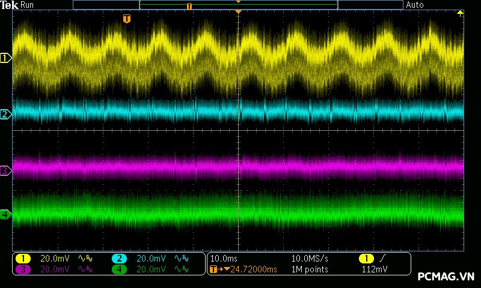Select the yellow channel 1 ground marker
This screenshot has width=481, height=288.
click(5, 58)
